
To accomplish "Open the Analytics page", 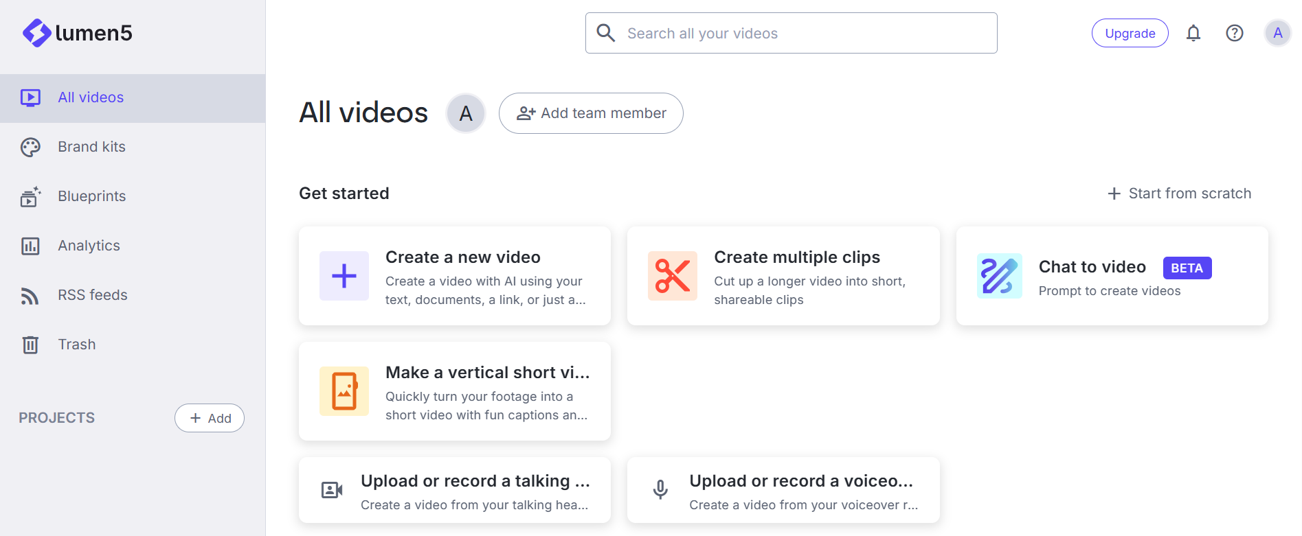I will click(89, 246).
